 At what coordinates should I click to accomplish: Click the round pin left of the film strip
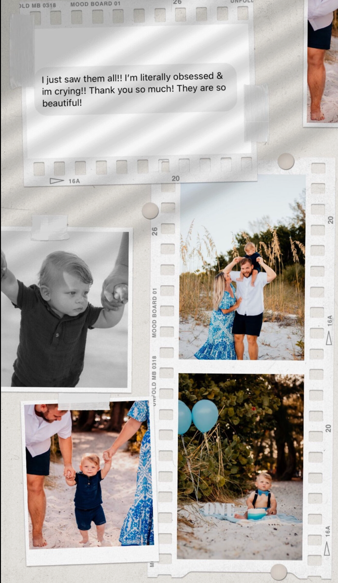click(x=150, y=210)
